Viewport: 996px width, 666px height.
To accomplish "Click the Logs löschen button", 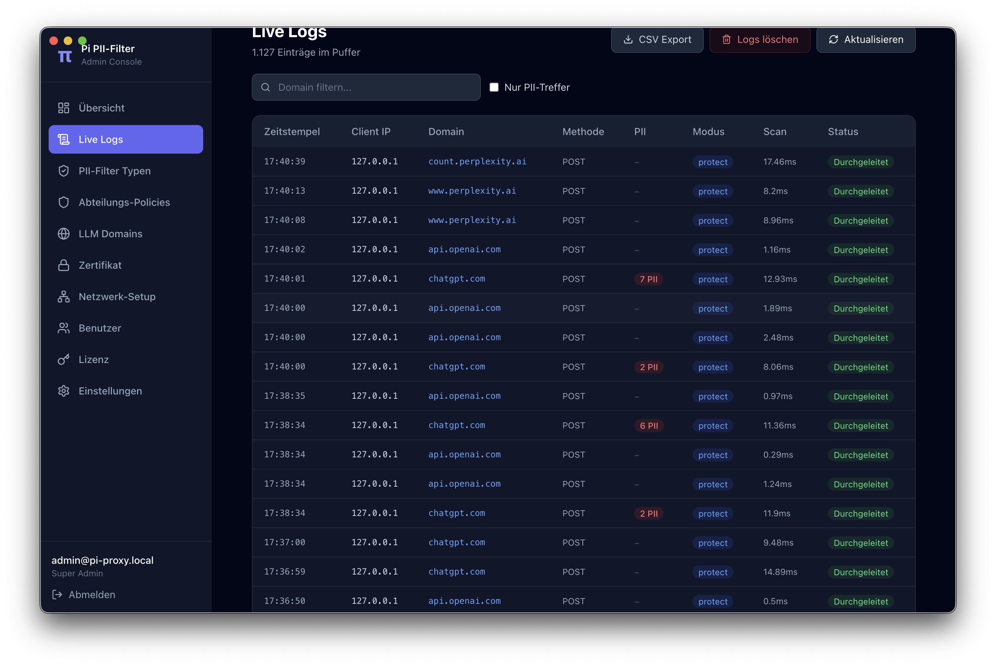I will [760, 40].
